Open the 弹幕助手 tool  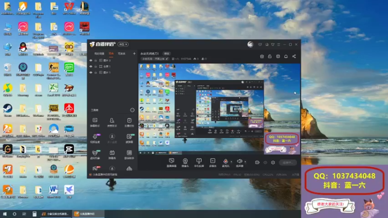coord(95,123)
